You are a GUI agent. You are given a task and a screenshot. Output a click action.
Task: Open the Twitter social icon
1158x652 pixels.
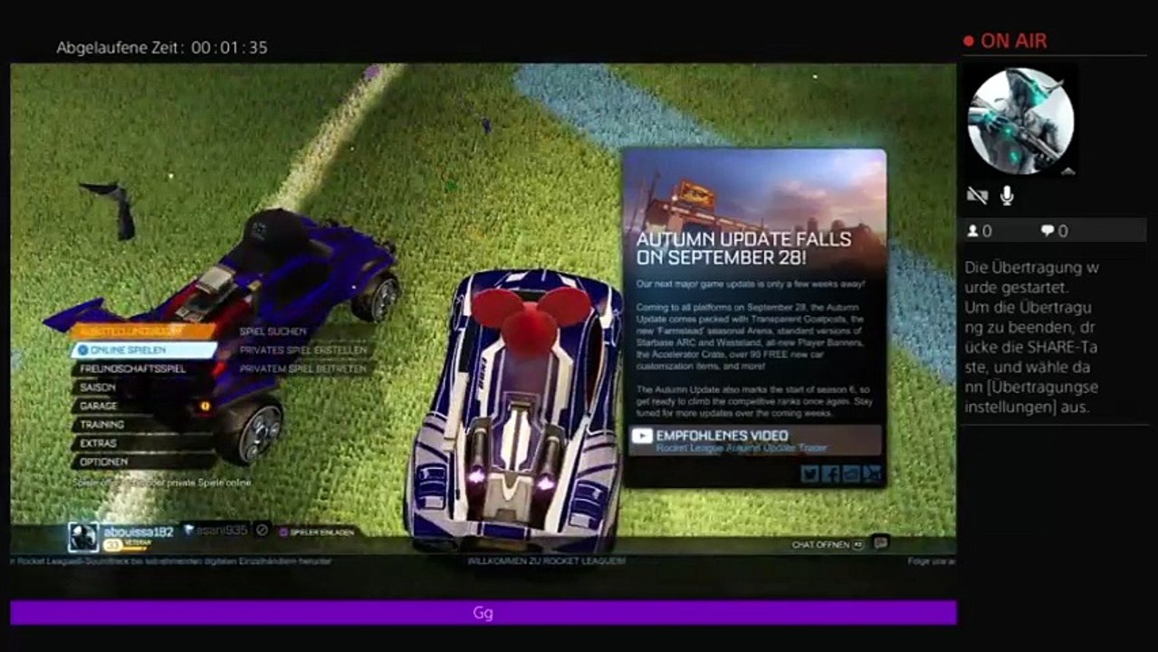pos(810,473)
